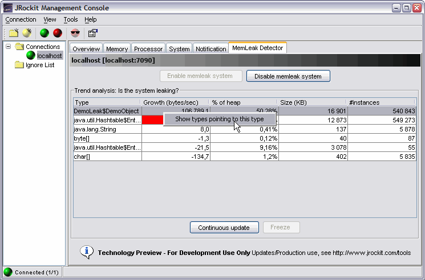Click the Connected (1/1) status text

coord(37,272)
